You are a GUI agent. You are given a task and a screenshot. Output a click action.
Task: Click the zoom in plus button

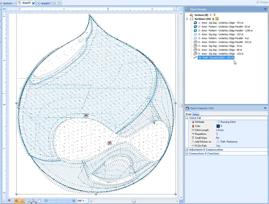point(74,201)
